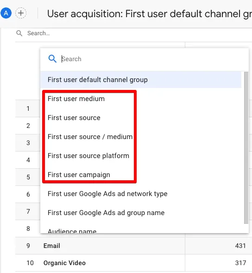The width and height of the screenshot is (252, 273).
Task: Click the Email row label
Action: [x=52, y=246]
